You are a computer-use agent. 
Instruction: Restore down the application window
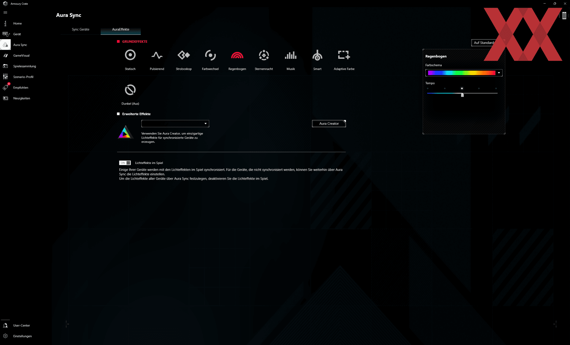point(555,4)
